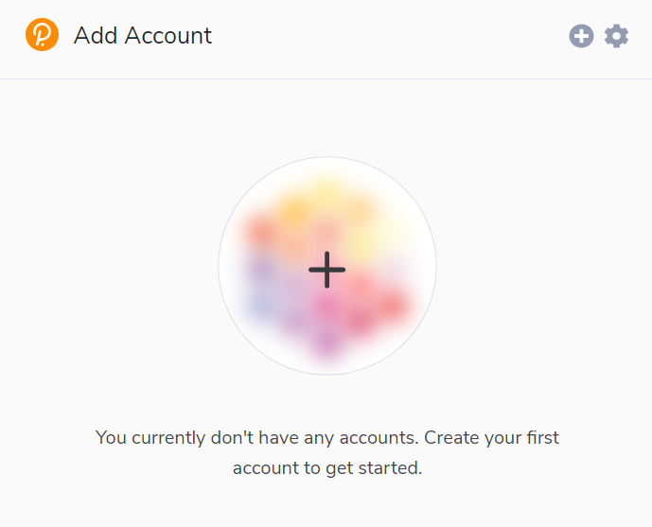The image size is (652, 527).
Task: Click the large central plus sign
Action: coord(326,270)
